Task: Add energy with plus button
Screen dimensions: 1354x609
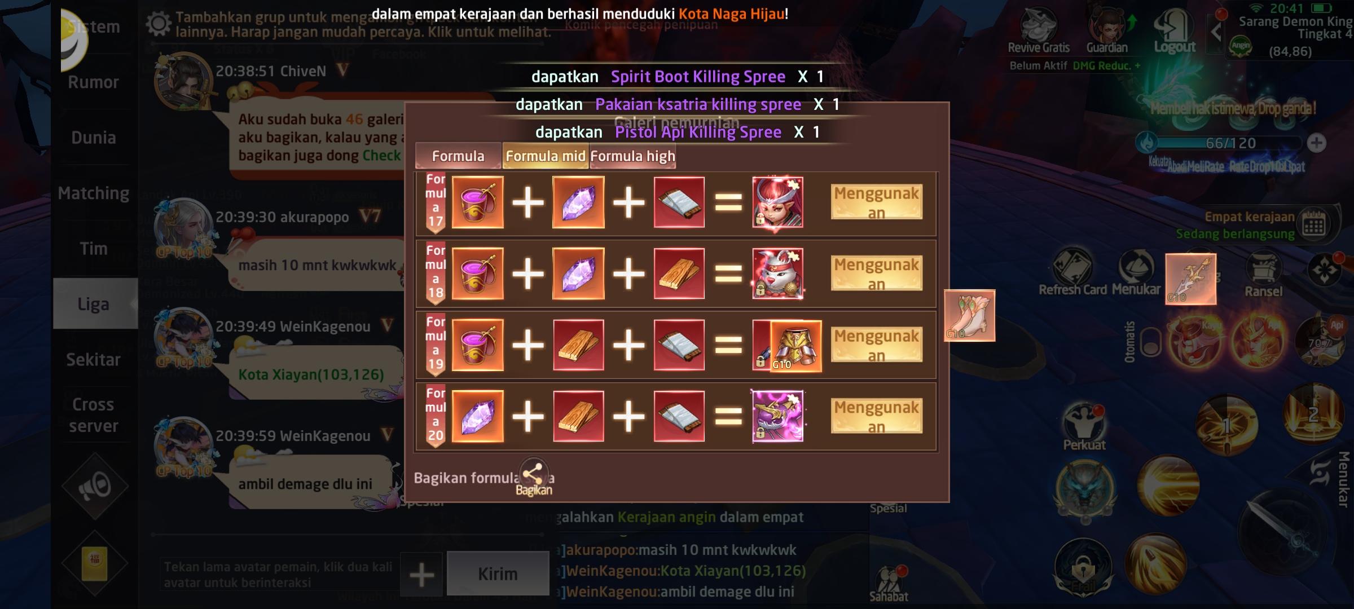Action: tap(1316, 143)
